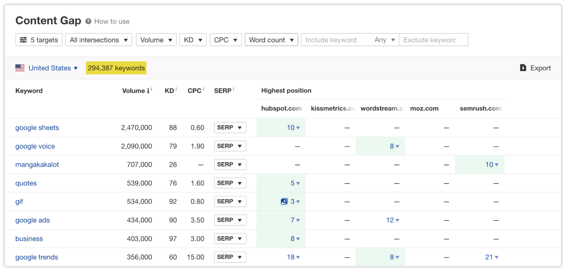The image size is (565, 270).
Task: Expand hubspot position 3 for gif
Action: tap(295, 202)
